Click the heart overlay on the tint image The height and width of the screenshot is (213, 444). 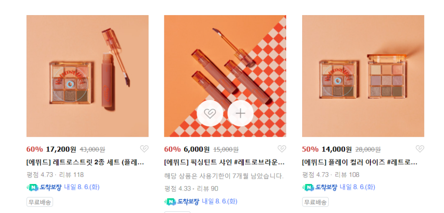210,113
